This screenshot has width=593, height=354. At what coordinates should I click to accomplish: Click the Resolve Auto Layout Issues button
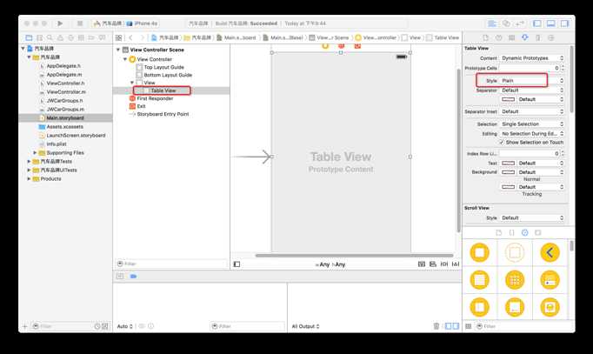click(x=456, y=264)
